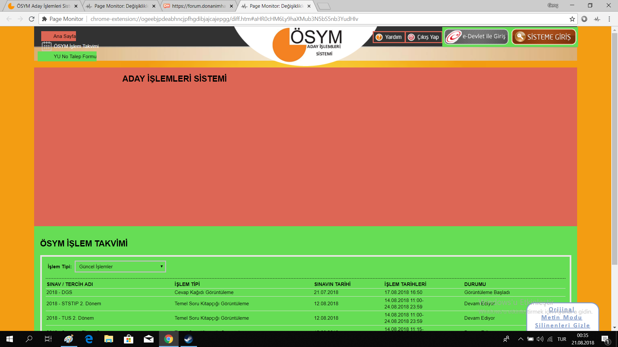Click the Chrome taskbar icon
618x347 pixels.
(x=169, y=339)
